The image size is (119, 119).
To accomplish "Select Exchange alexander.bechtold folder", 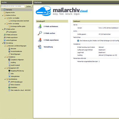I will click(20, 21).
